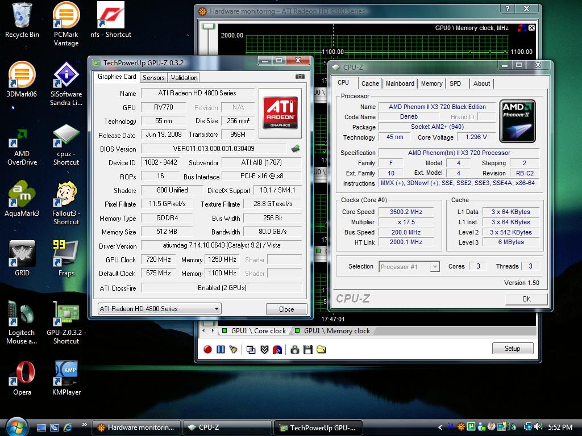Select the SiSoftware Sandra desktop icon
Image resolution: width=582 pixels, height=436 pixels.
click(66, 84)
